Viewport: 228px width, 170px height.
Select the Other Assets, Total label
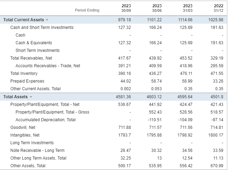click(28, 166)
